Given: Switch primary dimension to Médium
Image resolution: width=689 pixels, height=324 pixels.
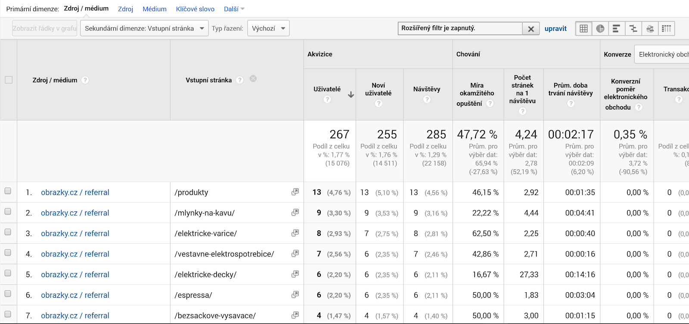Looking at the screenshot, I should [155, 9].
